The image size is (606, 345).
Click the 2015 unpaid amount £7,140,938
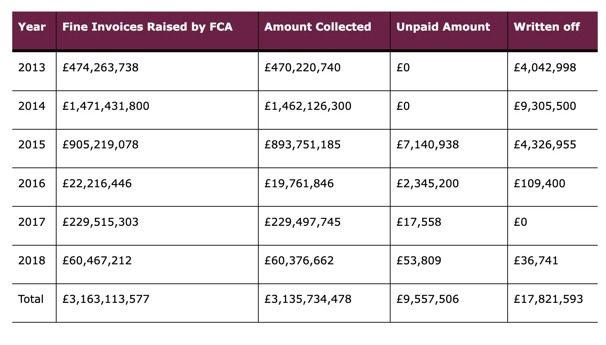click(x=427, y=145)
